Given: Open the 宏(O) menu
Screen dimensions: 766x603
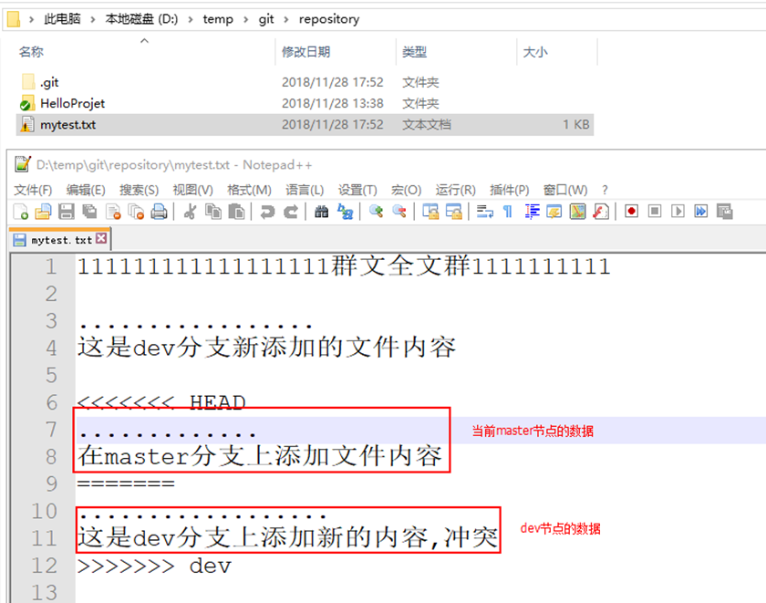Looking at the screenshot, I should pyautogui.click(x=406, y=190).
